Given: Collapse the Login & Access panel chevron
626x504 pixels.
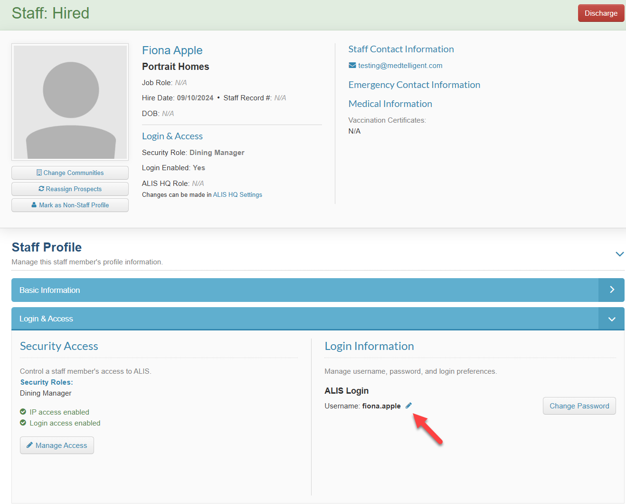Looking at the screenshot, I should click(x=612, y=319).
